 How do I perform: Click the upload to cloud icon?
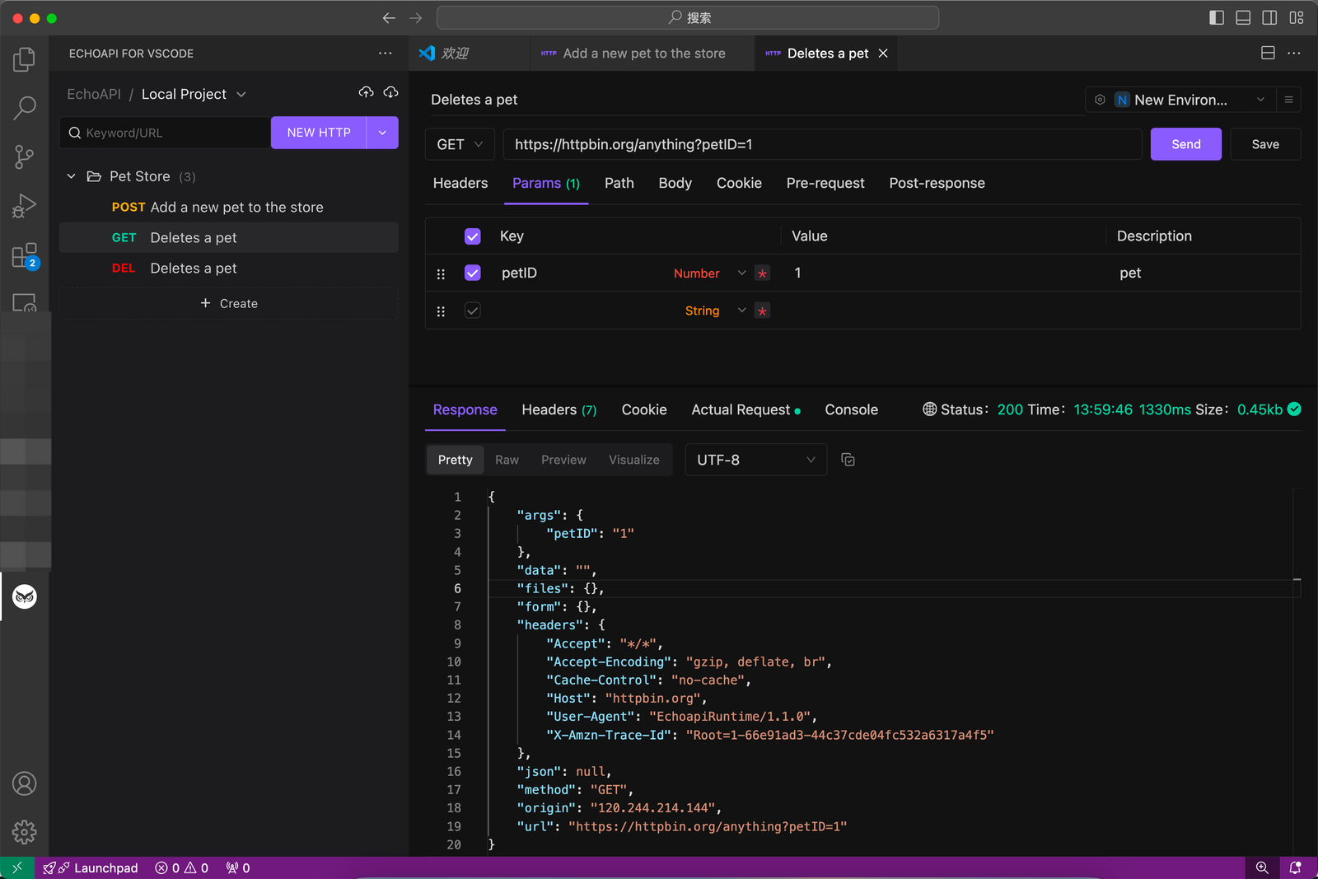coord(366,92)
